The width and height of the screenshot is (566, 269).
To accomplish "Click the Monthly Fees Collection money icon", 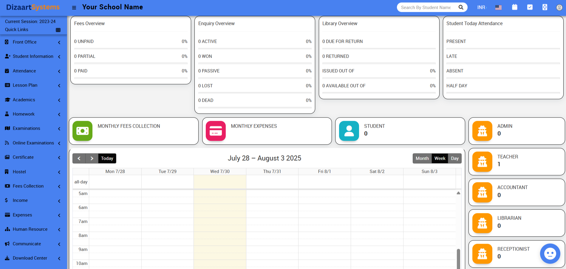I will [x=82, y=131].
